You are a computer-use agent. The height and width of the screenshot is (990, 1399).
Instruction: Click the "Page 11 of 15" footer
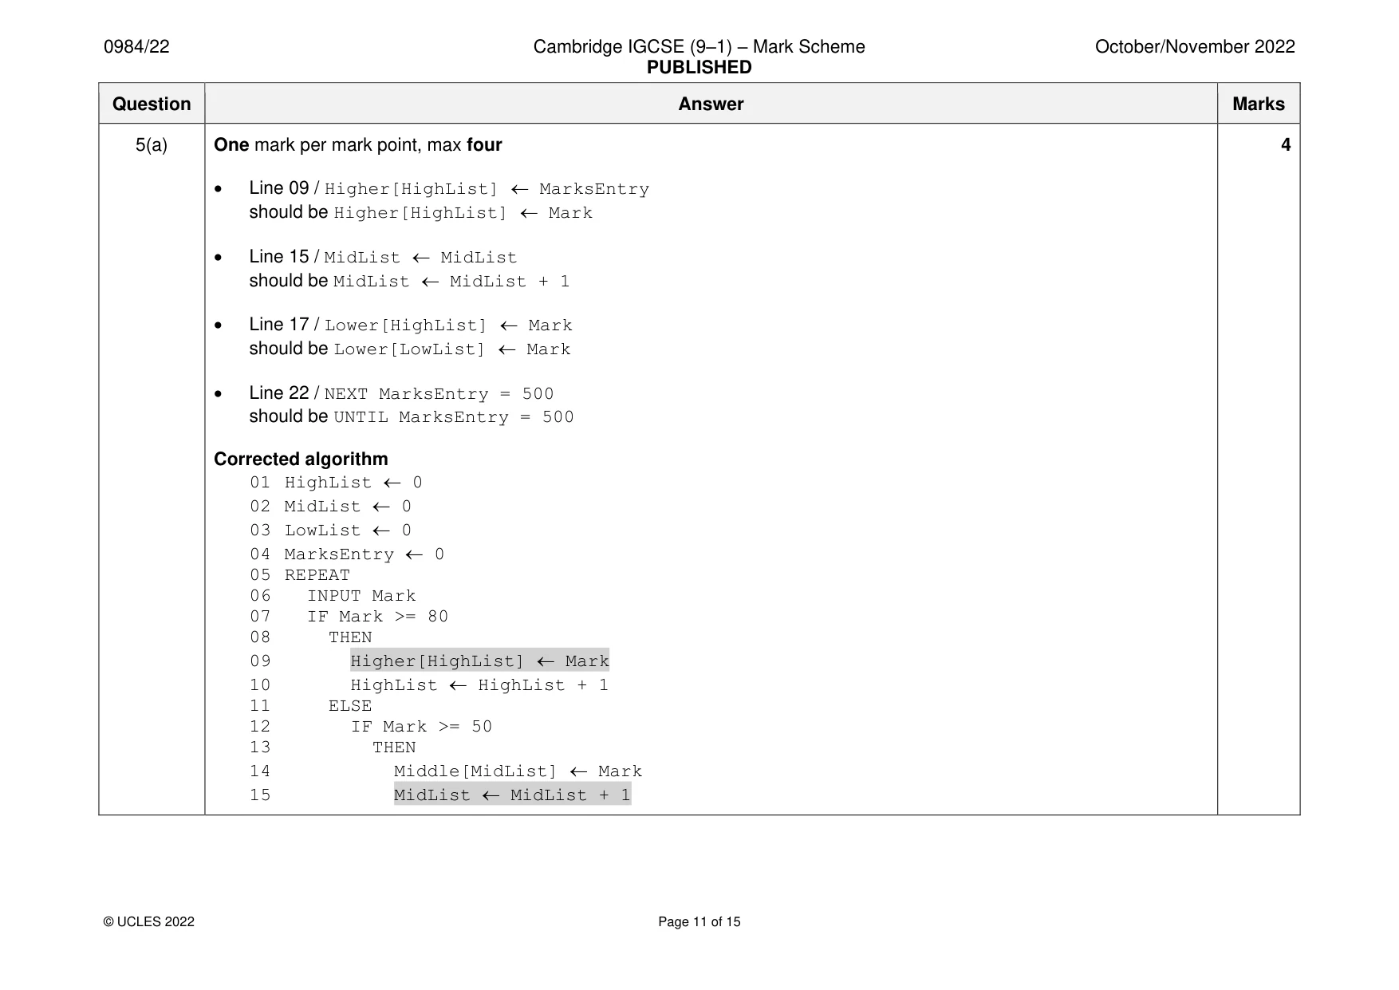coord(699,922)
